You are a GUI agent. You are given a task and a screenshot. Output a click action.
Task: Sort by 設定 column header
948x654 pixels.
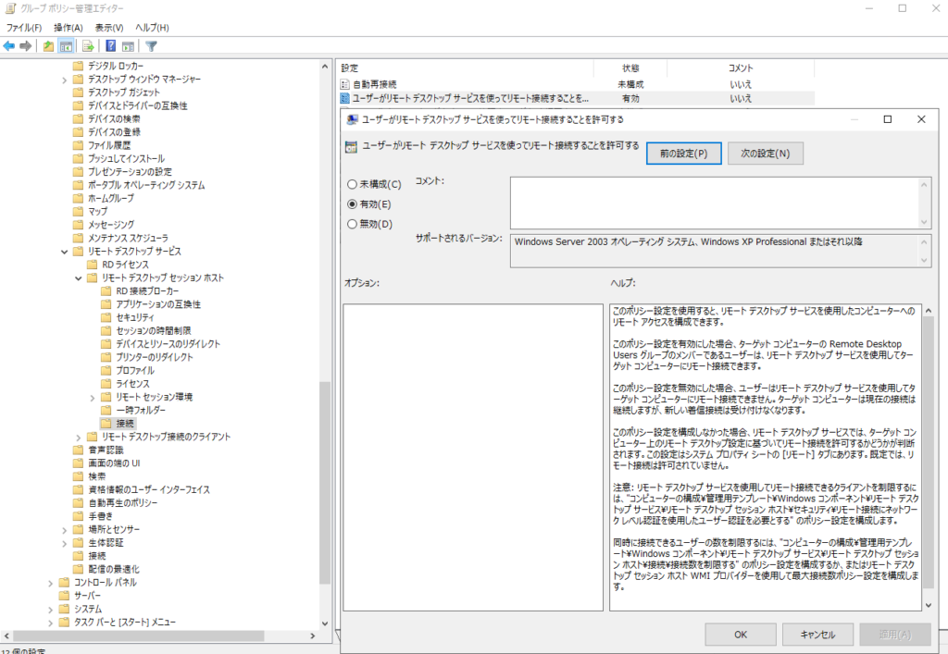click(466, 68)
